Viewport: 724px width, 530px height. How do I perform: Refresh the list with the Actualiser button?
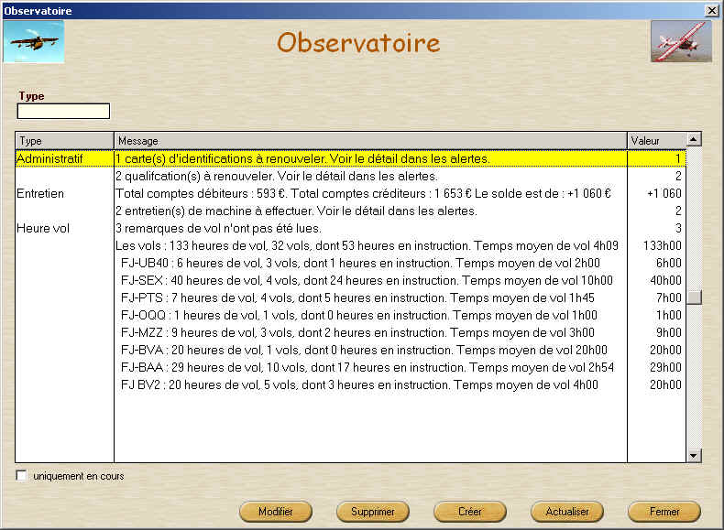[x=567, y=512]
